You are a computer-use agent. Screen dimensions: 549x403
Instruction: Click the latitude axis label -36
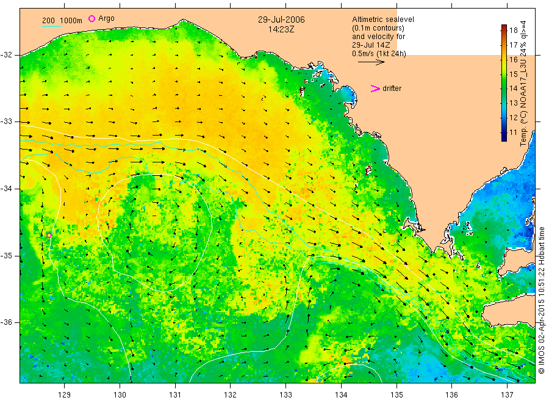[x=7, y=322]
